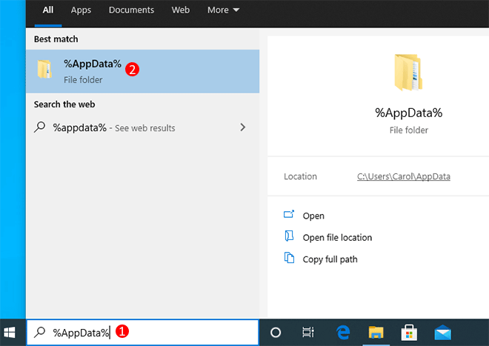Open Task View on the taskbar
489x346 pixels.
(x=308, y=332)
